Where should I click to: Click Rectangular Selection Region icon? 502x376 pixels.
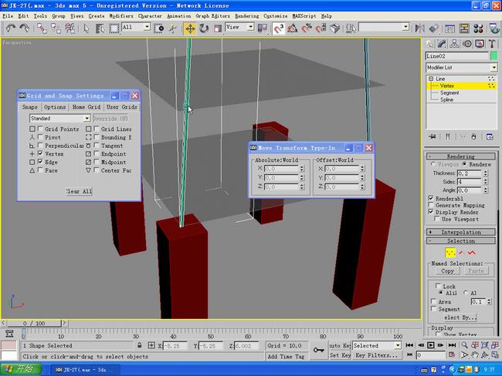114,29
